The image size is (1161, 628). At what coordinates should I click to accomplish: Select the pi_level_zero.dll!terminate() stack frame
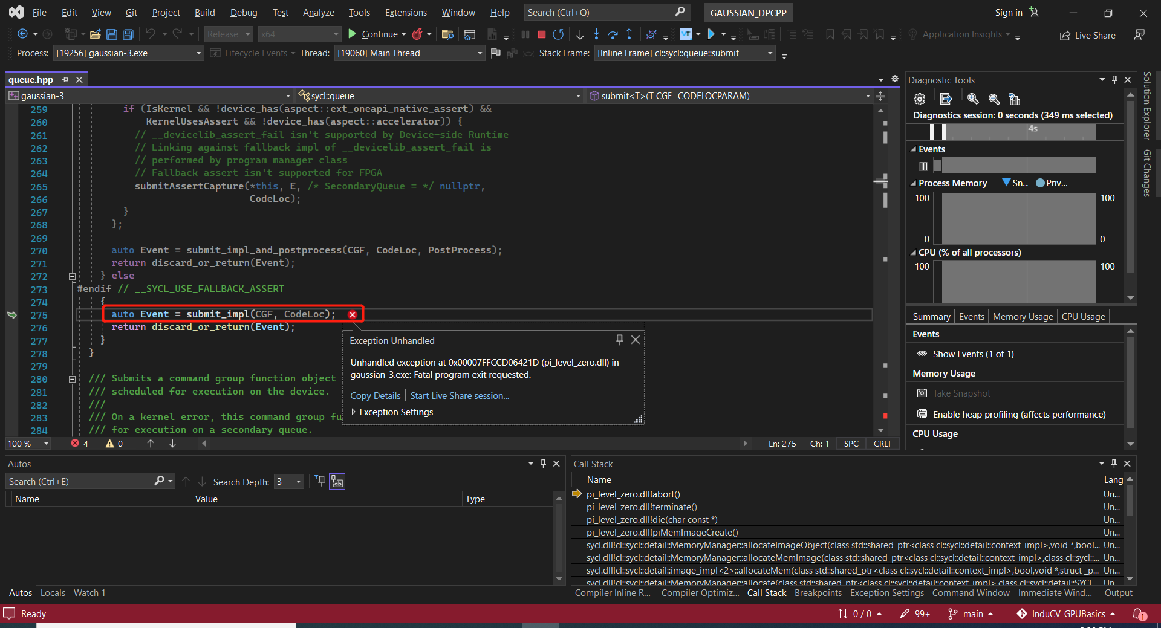[x=641, y=507]
